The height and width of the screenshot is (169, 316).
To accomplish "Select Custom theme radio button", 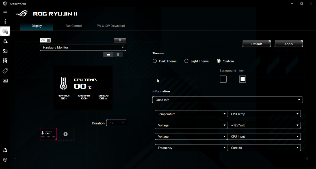I will (218, 61).
